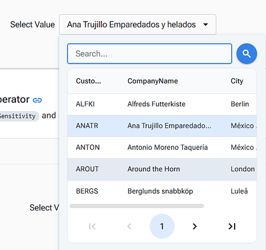This screenshot has width=266, height=250.
Task: Click the selected value Ana Trujillo Emparedados y helados
Action: click(x=131, y=25)
